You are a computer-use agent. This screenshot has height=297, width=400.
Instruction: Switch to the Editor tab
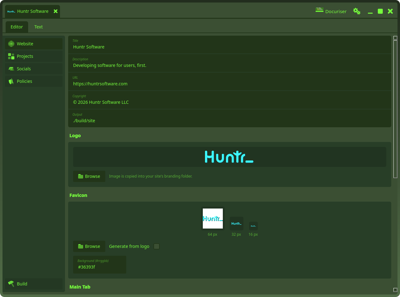point(17,27)
